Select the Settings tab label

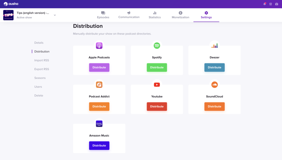pyautogui.click(x=206, y=17)
